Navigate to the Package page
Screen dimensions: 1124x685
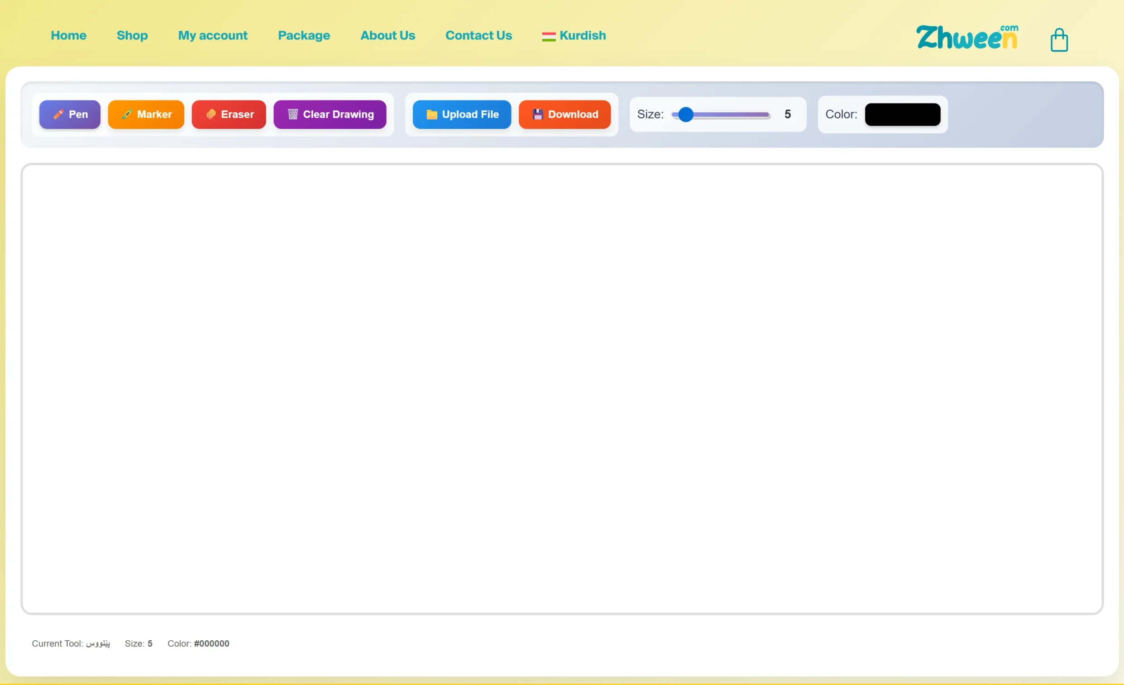[x=304, y=36]
